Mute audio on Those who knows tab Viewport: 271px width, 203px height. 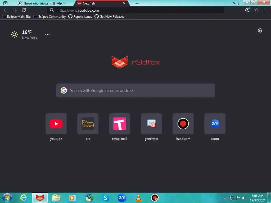[20, 3]
